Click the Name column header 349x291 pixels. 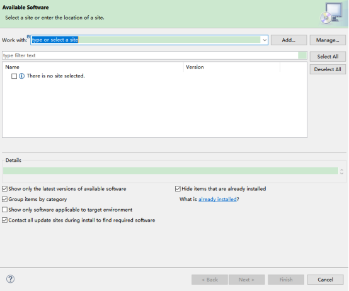pyautogui.click(x=93, y=67)
